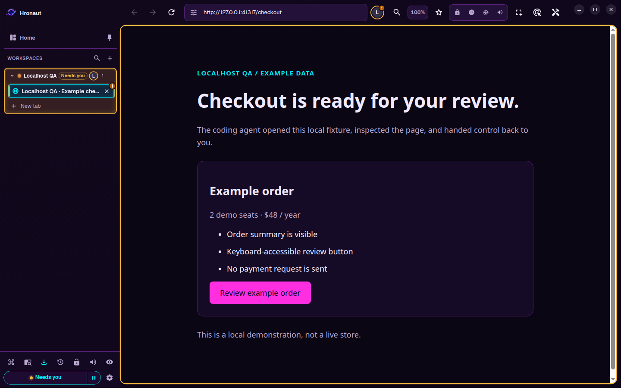Screen dimensions: 621x388
Task: Click the 'Example order' heading
Action: coord(252,191)
